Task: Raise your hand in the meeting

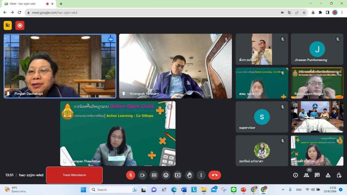Action: (189, 175)
